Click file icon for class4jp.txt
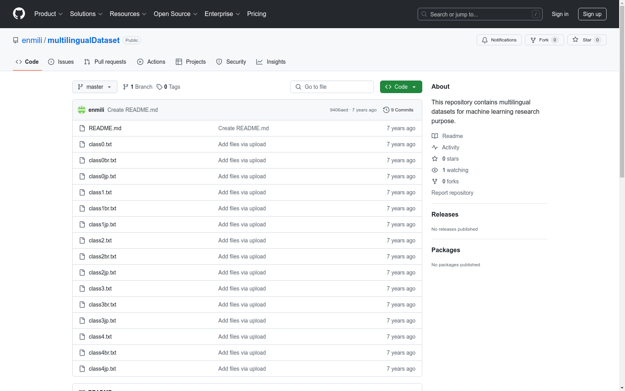This screenshot has height=391, width=625. [x=82, y=369]
